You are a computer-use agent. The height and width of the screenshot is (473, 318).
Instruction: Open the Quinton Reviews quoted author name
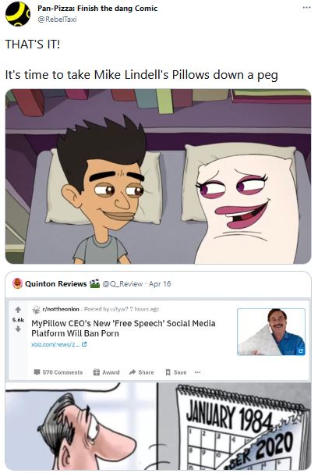[x=55, y=284]
